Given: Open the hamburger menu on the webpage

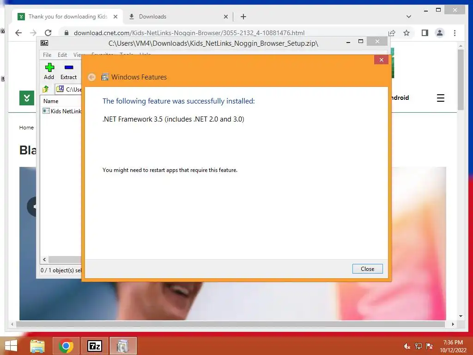Looking at the screenshot, I should coord(440,98).
